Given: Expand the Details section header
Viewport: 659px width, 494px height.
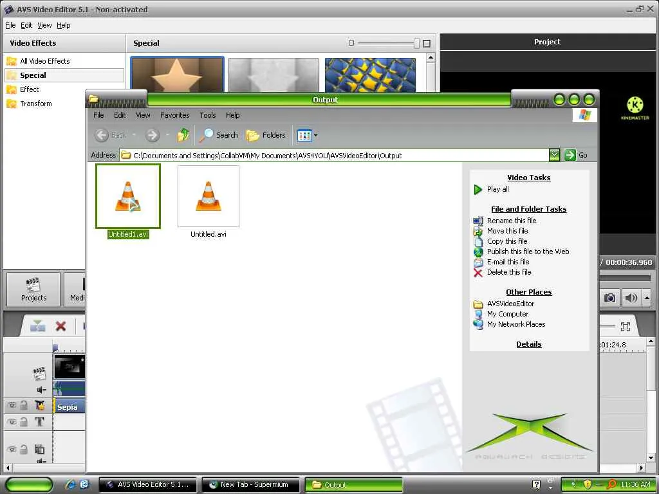Looking at the screenshot, I should [x=529, y=344].
